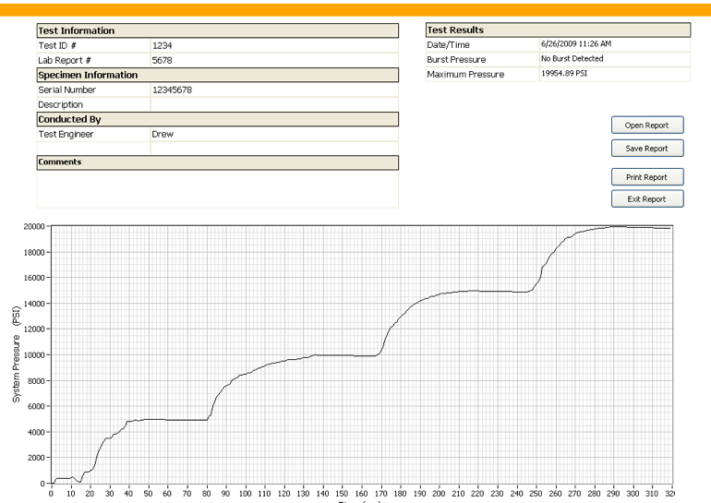Close the report with Exit Report
The image size is (711, 503).
(x=646, y=198)
